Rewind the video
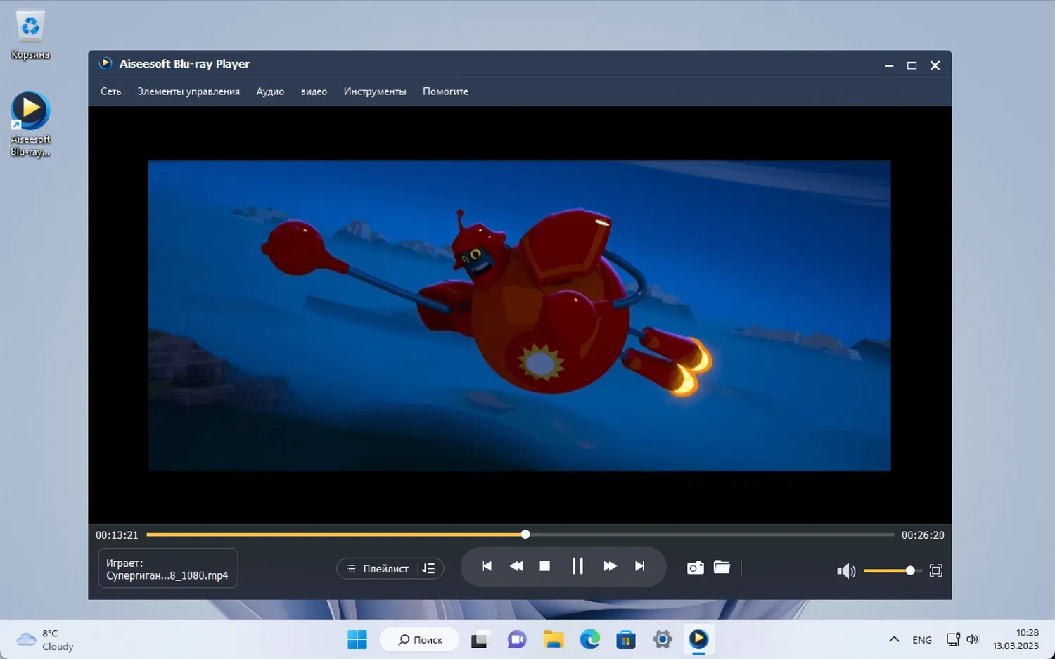 pyautogui.click(x=516, y=566)
